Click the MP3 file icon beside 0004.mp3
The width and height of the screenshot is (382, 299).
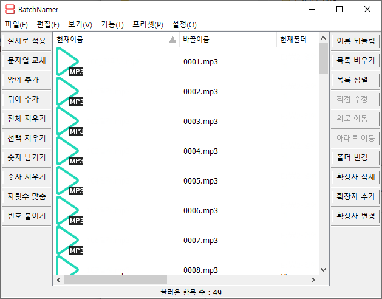tap(69, 151)
